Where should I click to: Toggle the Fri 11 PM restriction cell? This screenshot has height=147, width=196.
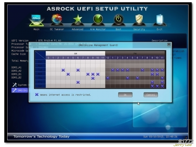pos(162,82)
